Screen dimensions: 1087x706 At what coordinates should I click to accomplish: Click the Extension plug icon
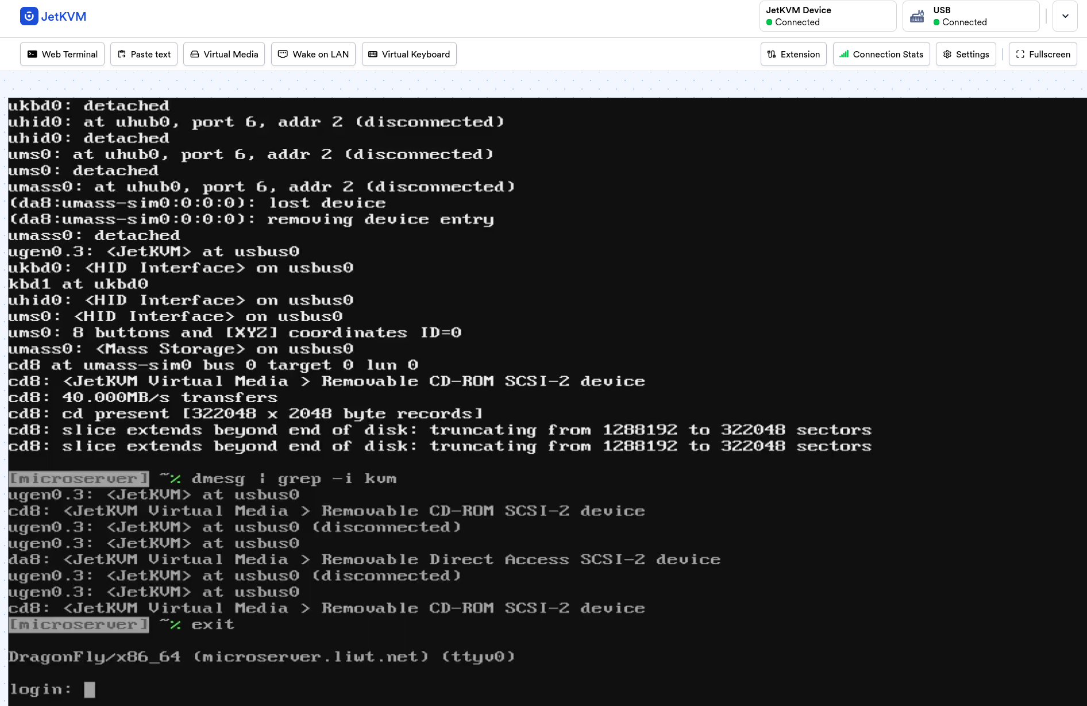tap(772, 54)
